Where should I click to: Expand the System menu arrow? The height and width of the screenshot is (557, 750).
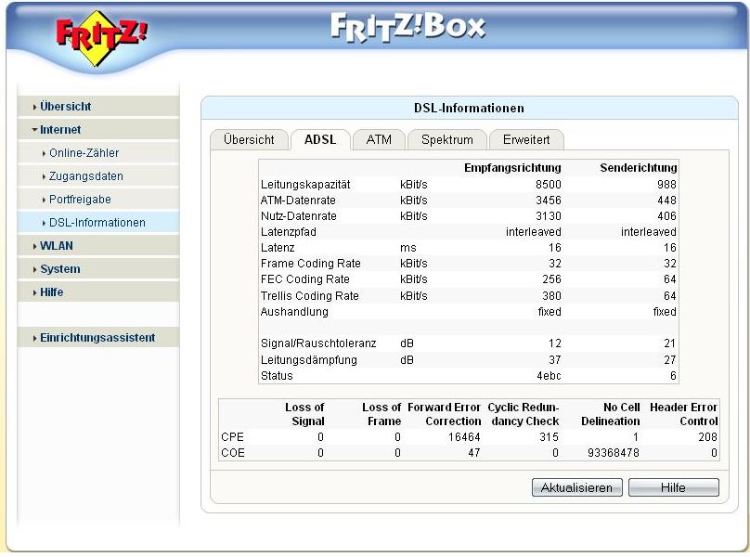point(35,270)
